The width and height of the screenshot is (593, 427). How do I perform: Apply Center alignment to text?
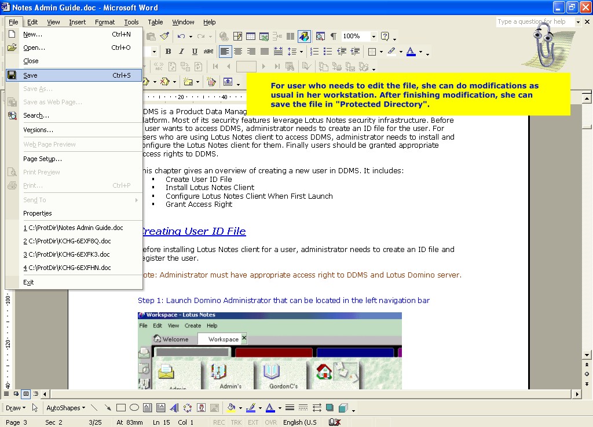click(x=238, y=52)
